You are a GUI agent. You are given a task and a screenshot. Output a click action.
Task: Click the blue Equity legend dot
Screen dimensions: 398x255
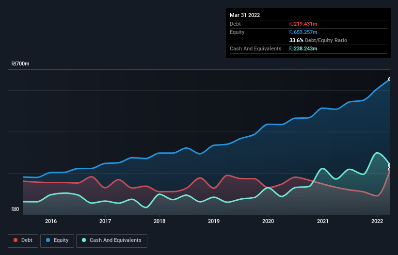(x=48, y=240)
